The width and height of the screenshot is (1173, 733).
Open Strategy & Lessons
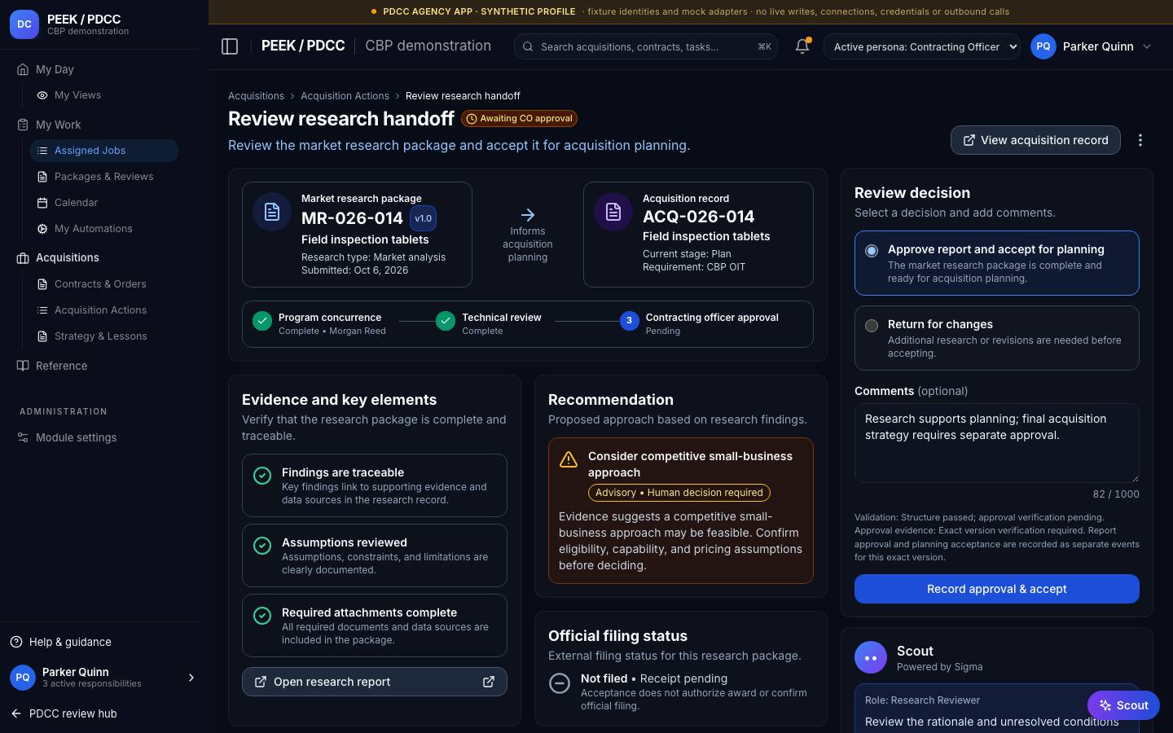104,336
